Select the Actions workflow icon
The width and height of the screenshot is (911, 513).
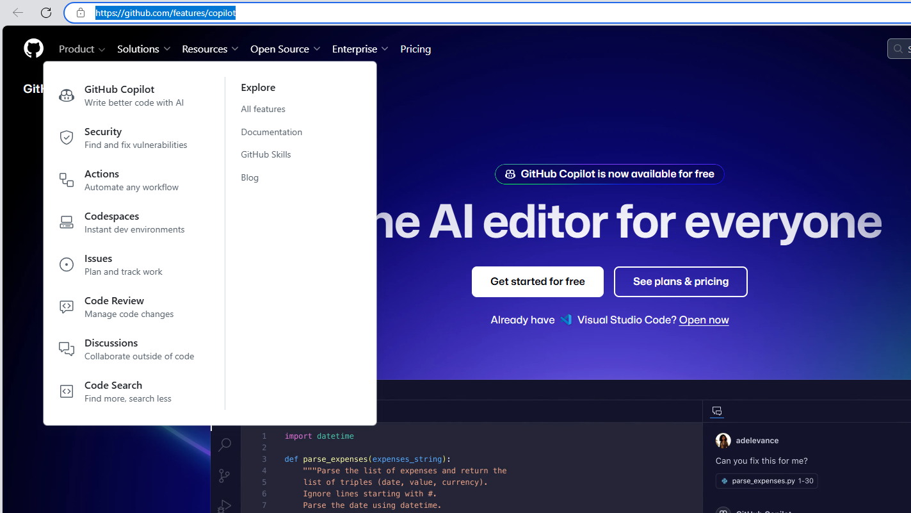point(67,179)
